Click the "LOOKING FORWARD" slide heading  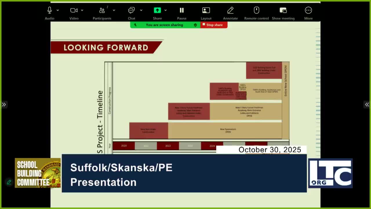click(x=106, y=48)
